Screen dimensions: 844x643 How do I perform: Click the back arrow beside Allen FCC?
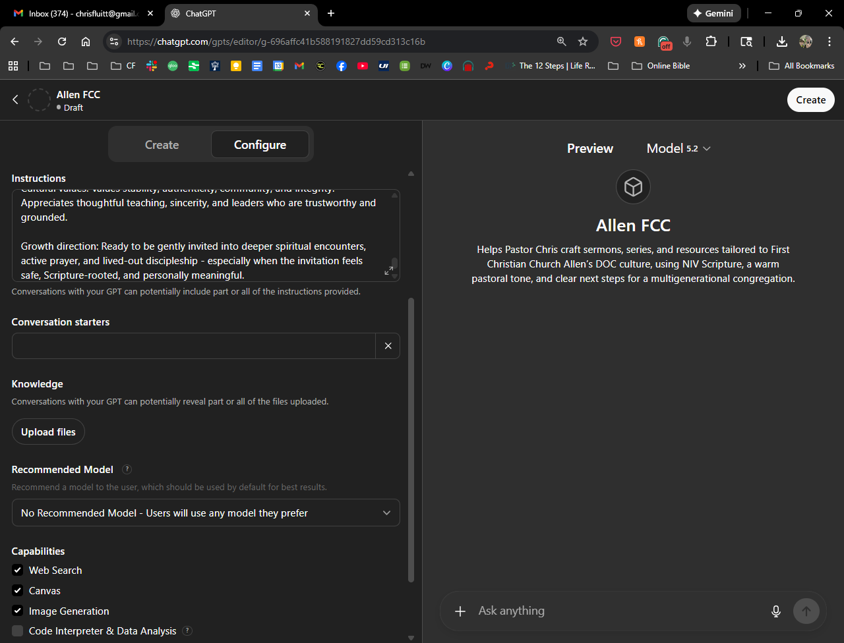15,99
